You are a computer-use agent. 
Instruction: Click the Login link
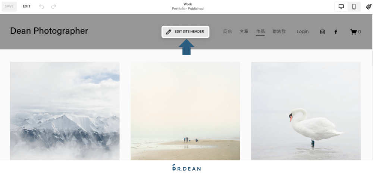tap(303, 31)
